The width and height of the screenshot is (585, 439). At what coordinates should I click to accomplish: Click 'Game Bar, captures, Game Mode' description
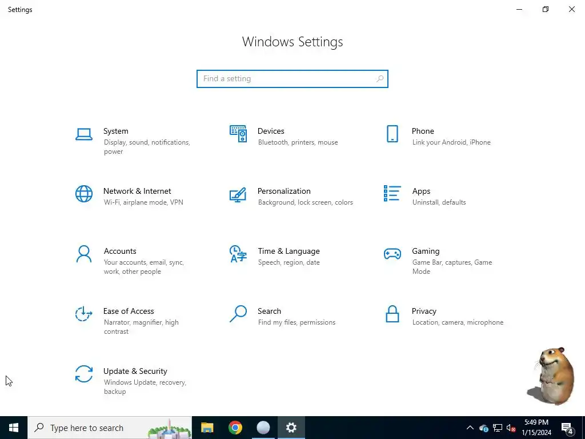(x=452, y=267)
